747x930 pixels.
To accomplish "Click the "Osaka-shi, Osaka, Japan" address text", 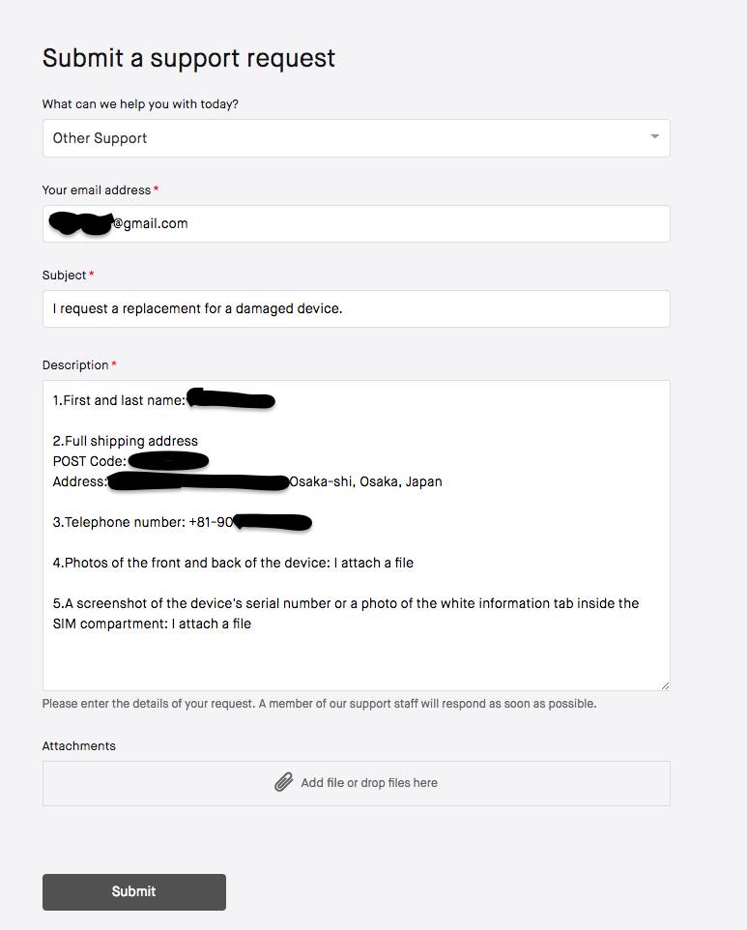I will pyautogui.click(x=365, y=481).
